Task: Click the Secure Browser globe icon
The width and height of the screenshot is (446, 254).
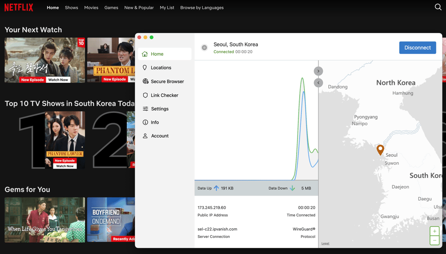Action: pos(145,81)
